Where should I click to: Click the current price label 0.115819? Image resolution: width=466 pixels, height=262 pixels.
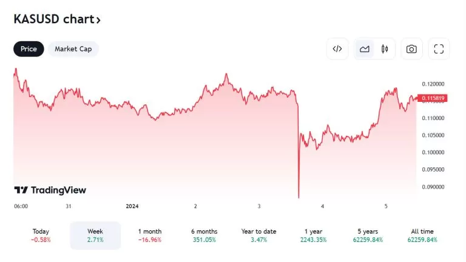pyautogui.click(x=433, y=98)
